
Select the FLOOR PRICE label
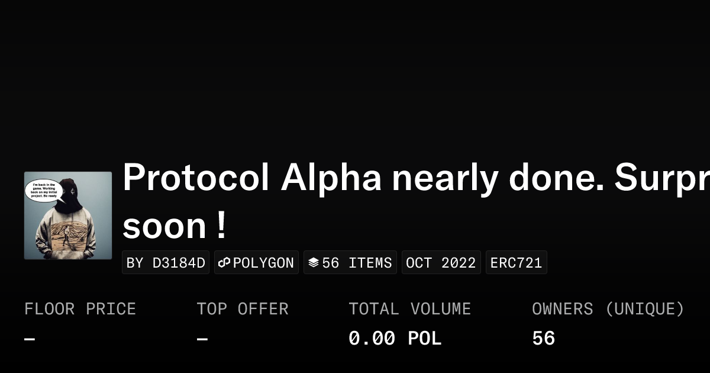coord(80,309)
